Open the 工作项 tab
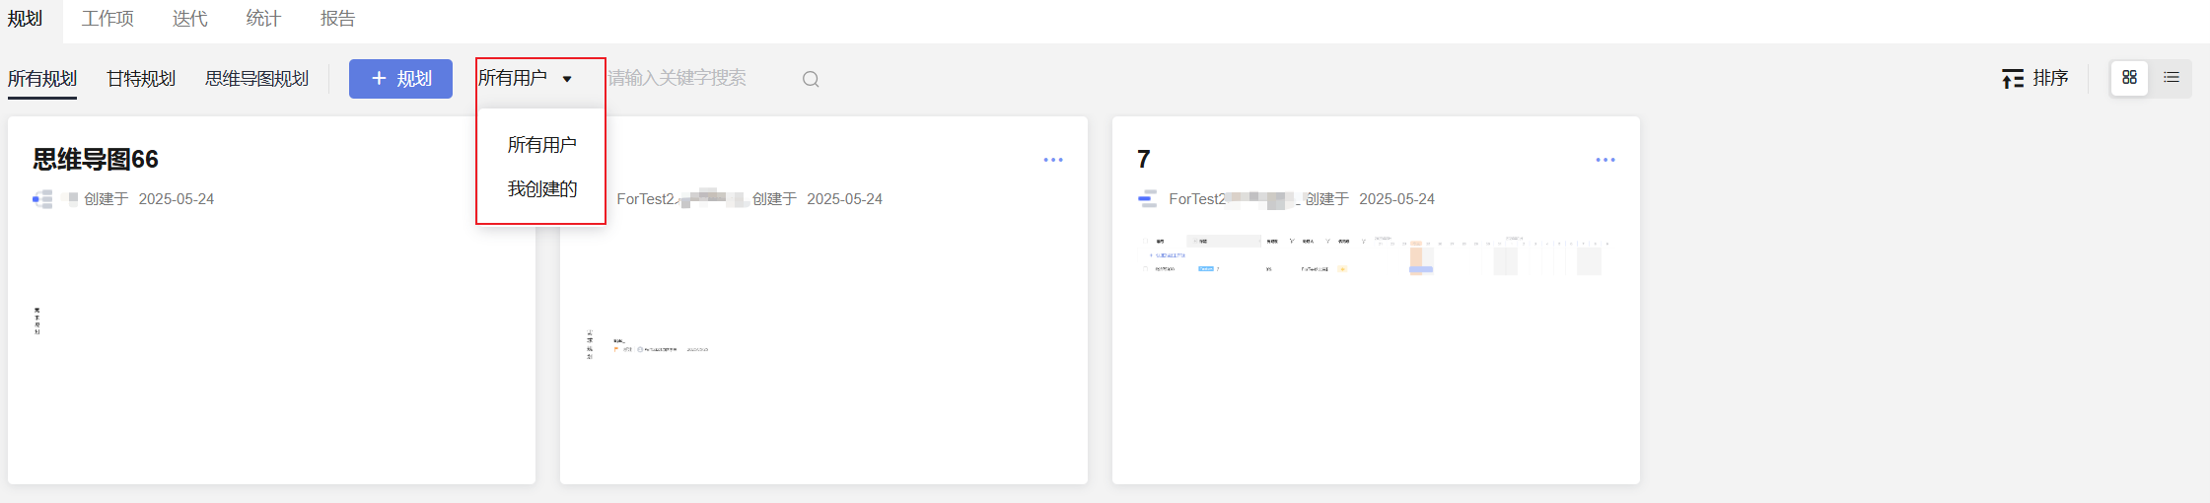Screen dimensions: 2210x503 pyautogui.click(x=107, y=19)
